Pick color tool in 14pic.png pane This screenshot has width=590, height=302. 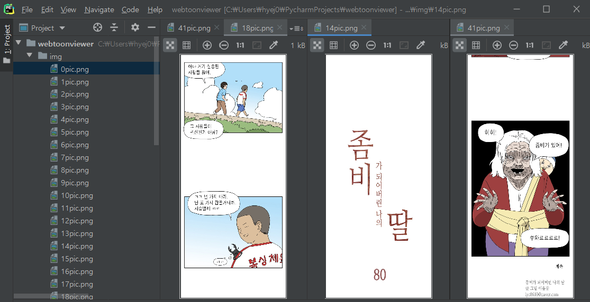coord(421,45)
